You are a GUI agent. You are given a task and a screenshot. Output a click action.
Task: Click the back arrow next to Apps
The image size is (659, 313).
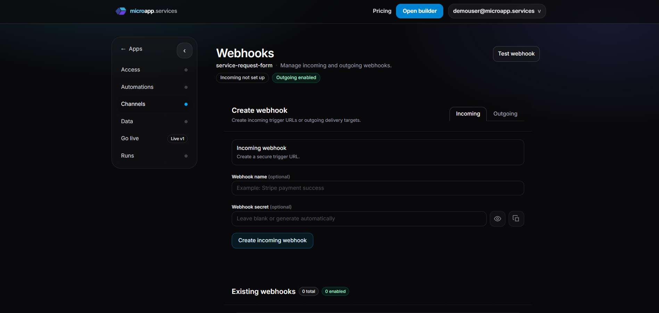pyautogui.click(x=123, y=49)
